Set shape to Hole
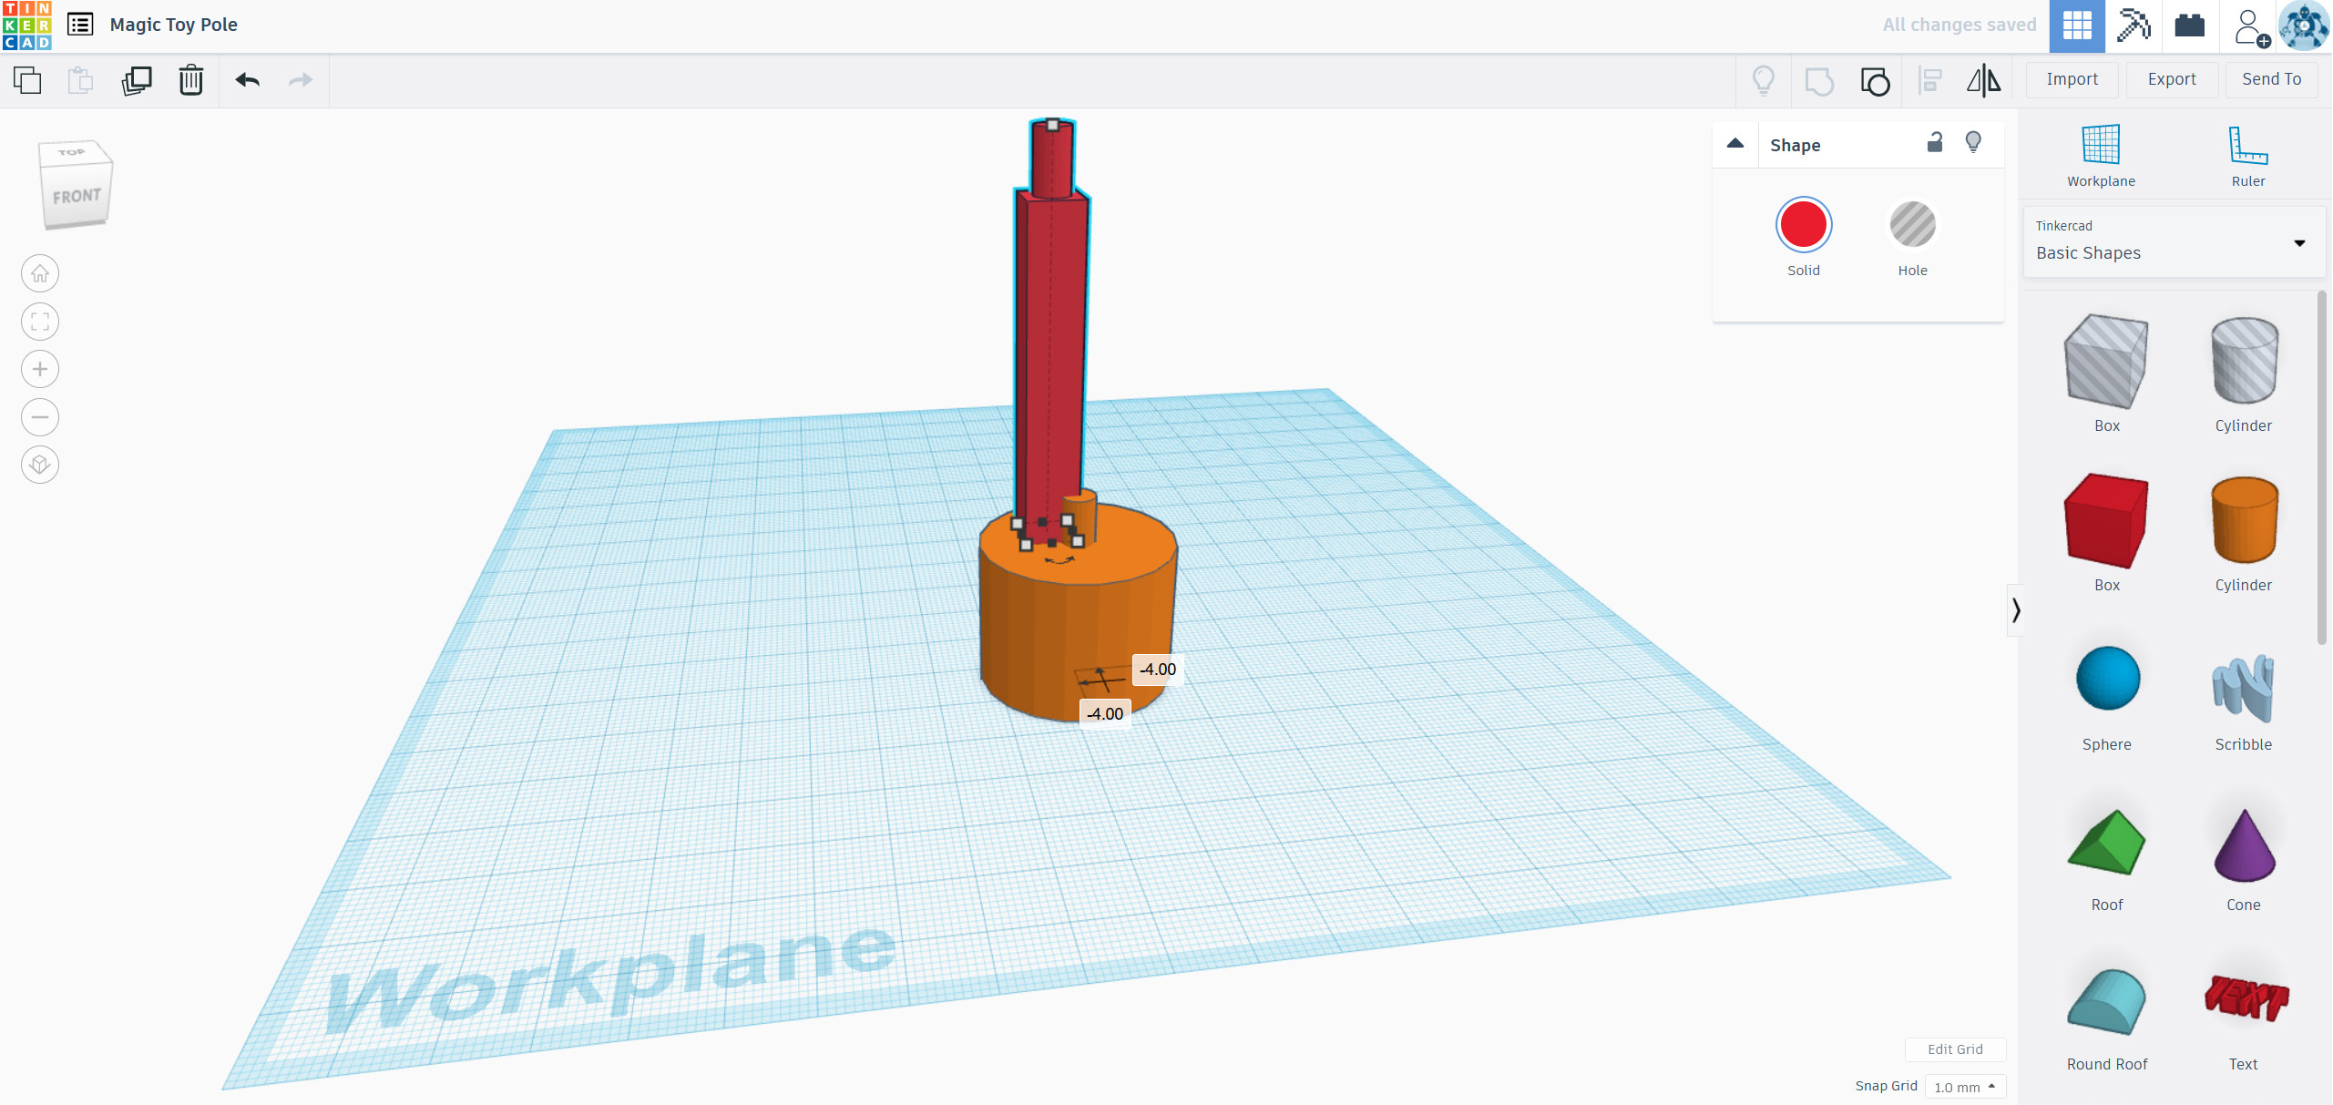Image resolution: width=2333 pixels, height=1105 pixels. coord(1911,225)
